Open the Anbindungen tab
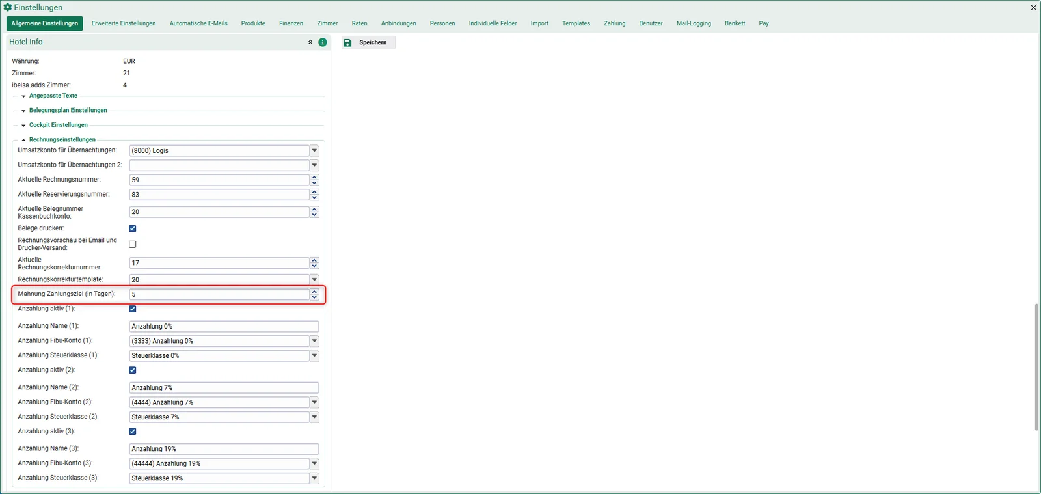 (x=398, y=23)
